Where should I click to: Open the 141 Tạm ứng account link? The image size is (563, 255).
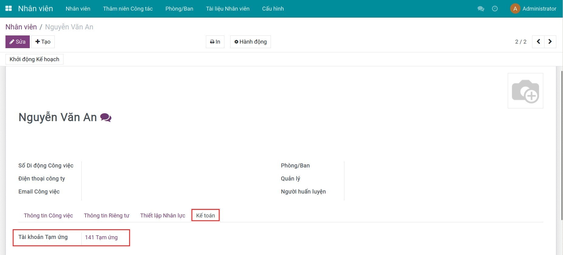tap(101, 237)
